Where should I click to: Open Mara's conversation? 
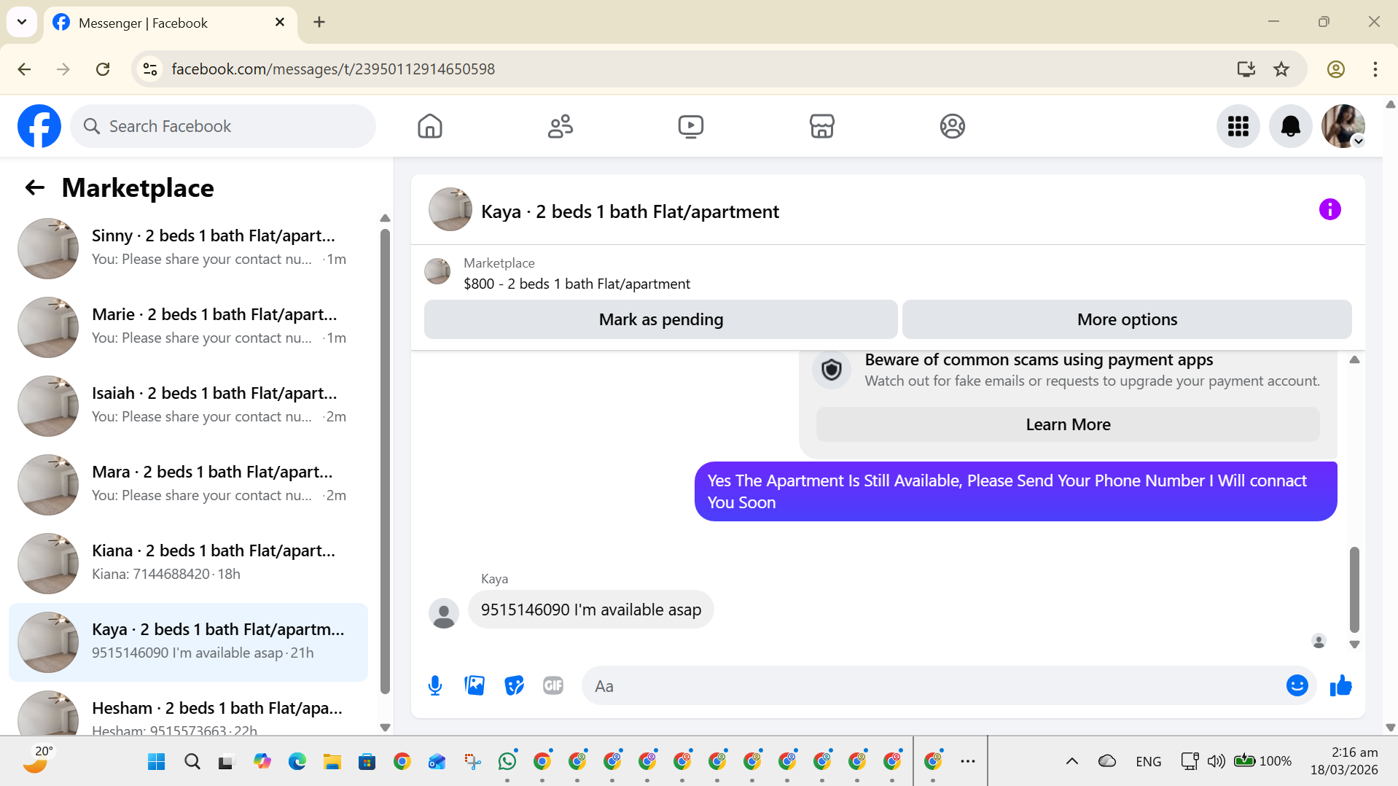click(x=188, y=484)
